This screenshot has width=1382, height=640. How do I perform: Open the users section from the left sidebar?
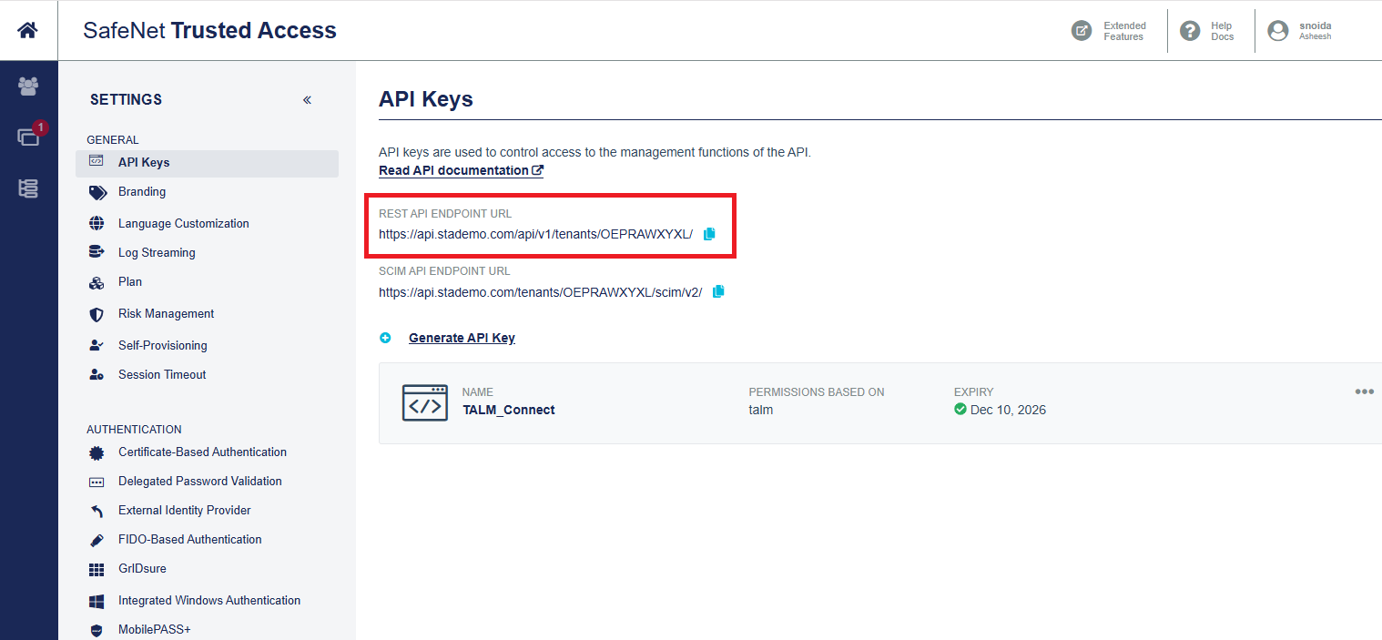(27, 86)
